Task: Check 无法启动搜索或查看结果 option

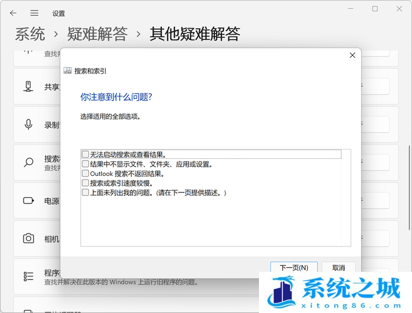Action: pyautogui.click(x=85, y=155)
